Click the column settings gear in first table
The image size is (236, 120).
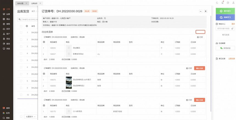44,42
